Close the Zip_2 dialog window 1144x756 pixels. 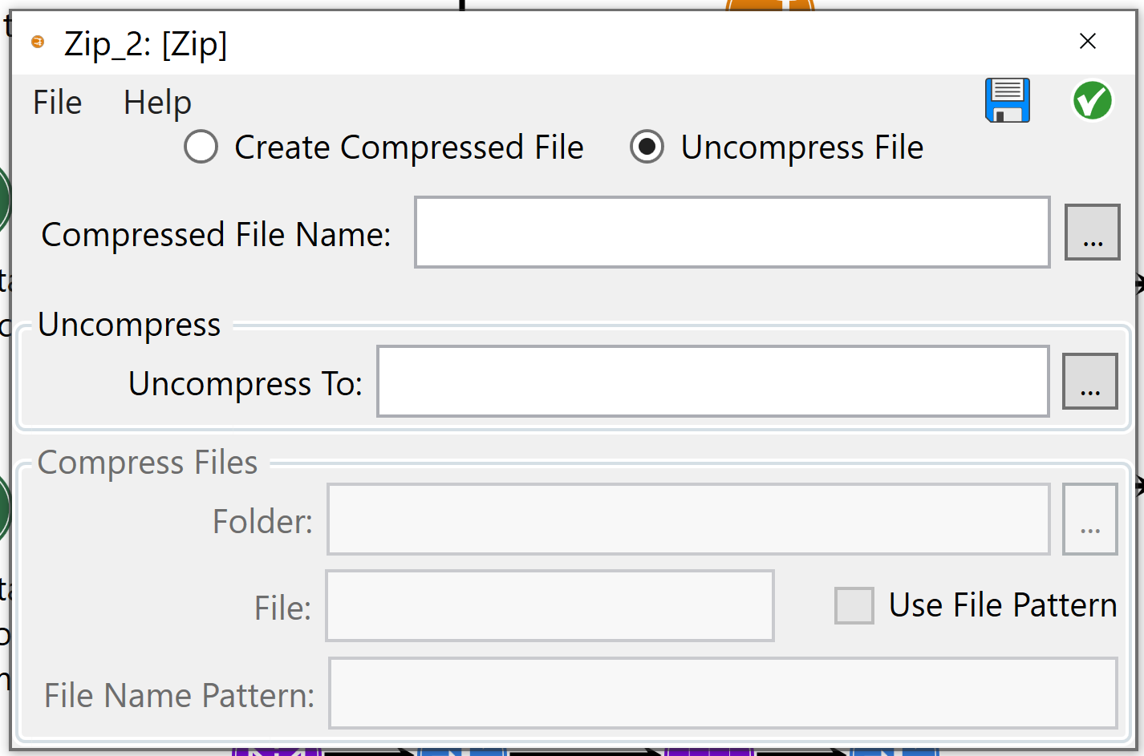1087,41
